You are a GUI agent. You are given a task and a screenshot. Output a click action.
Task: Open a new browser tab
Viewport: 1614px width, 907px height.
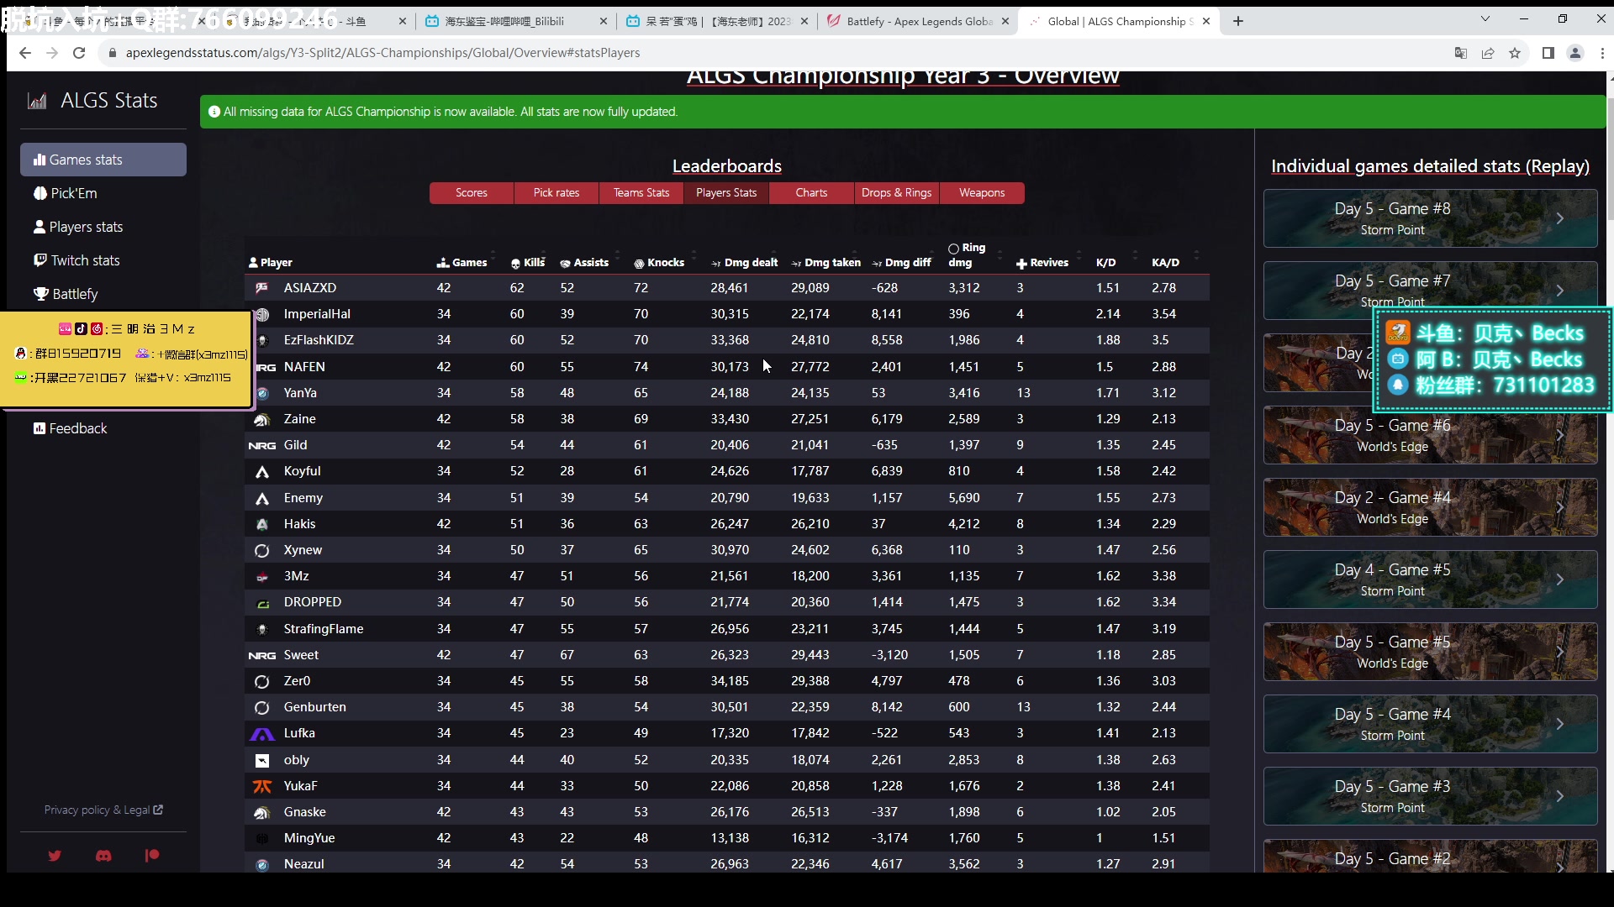point(1238,21)
